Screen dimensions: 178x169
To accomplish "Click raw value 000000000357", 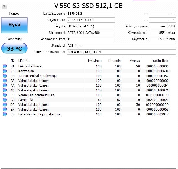I will click(157, 76).
